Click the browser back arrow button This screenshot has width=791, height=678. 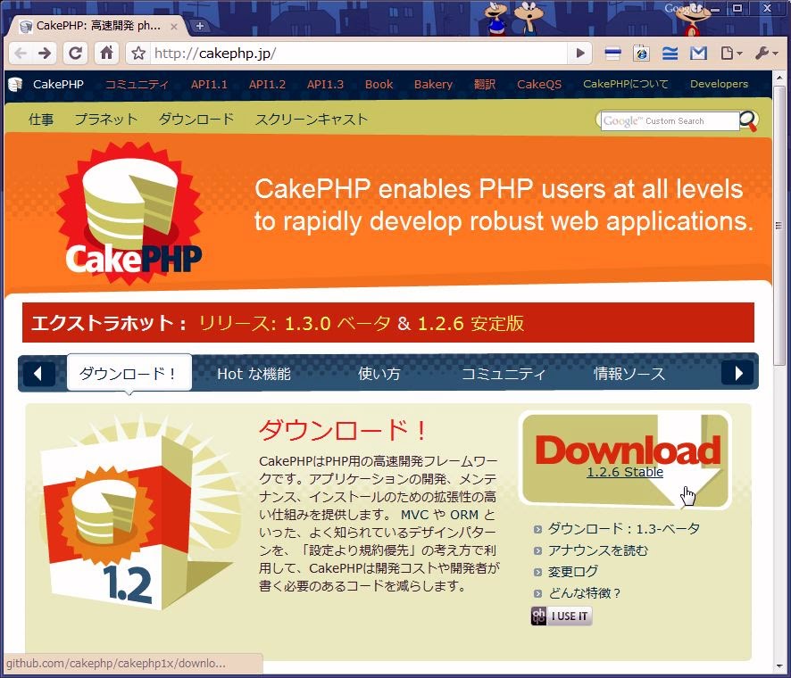click(x=21, y=54)
